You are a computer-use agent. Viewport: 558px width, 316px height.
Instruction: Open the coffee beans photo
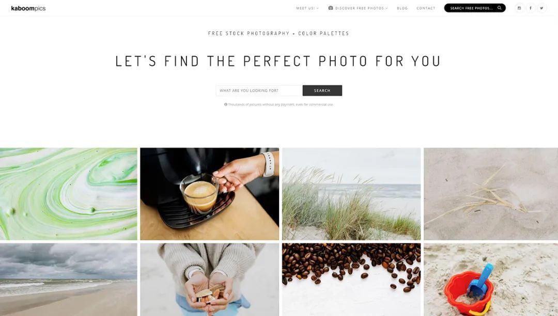(351, 279)
